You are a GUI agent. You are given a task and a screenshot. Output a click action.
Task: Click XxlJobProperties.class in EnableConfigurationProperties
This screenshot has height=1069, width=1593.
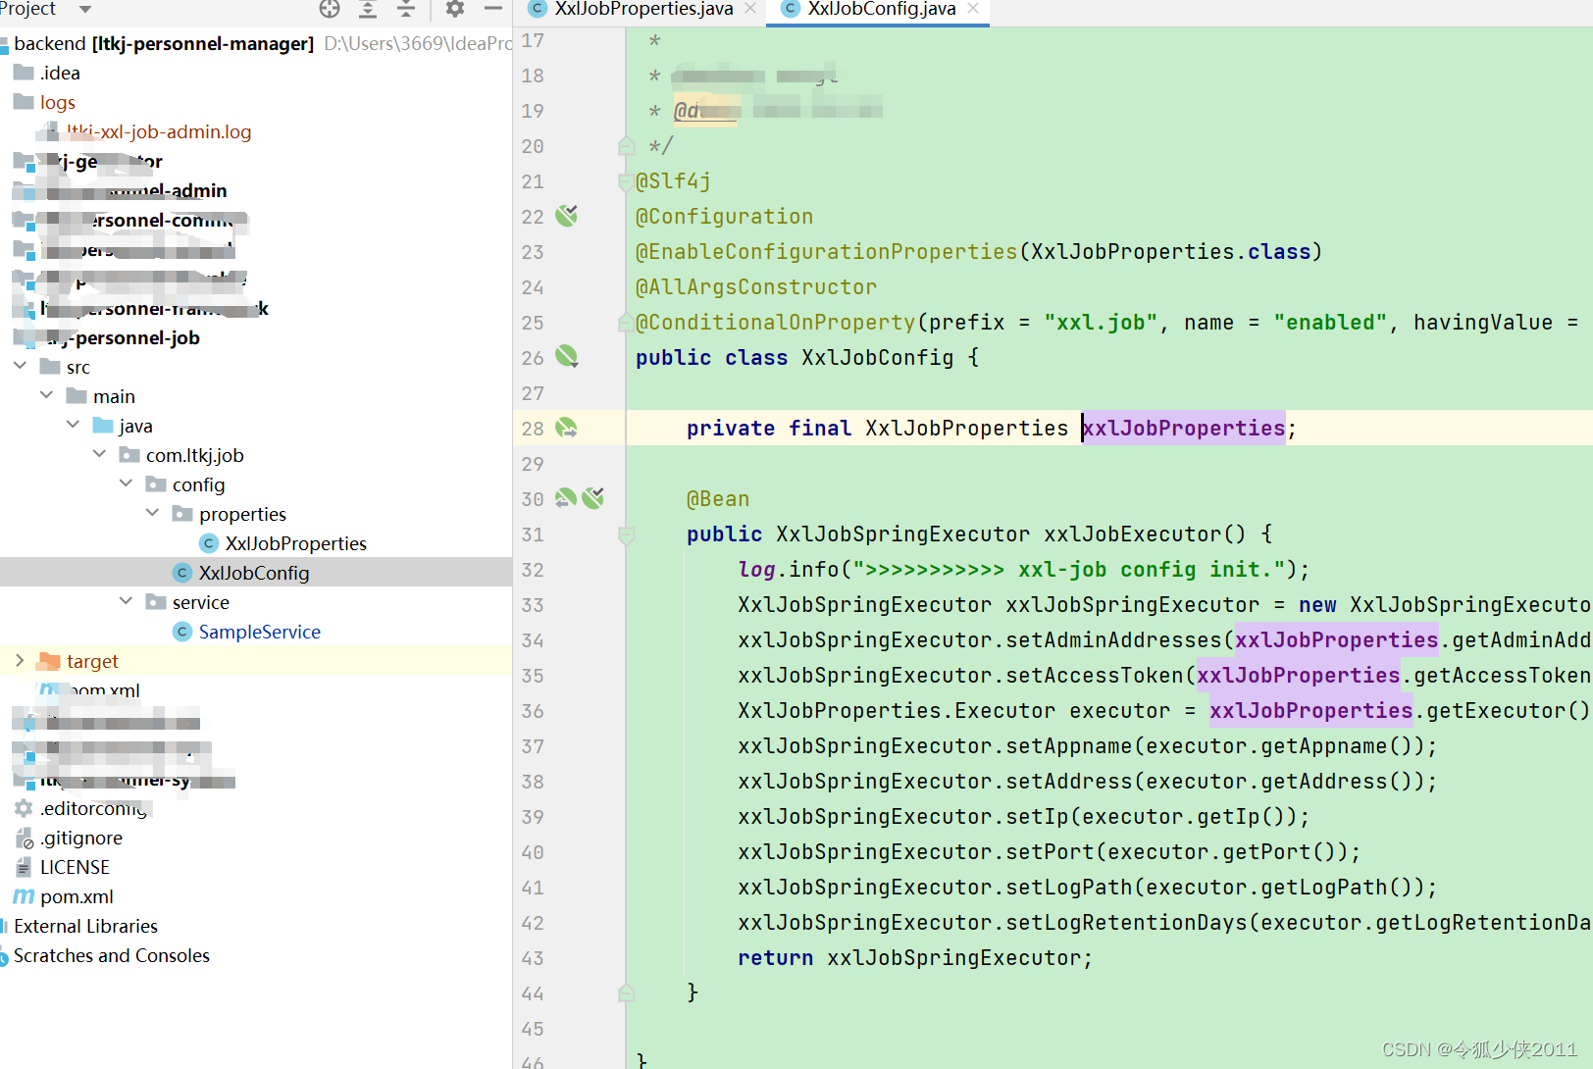pyautogui.click(x=1169, y=251)
